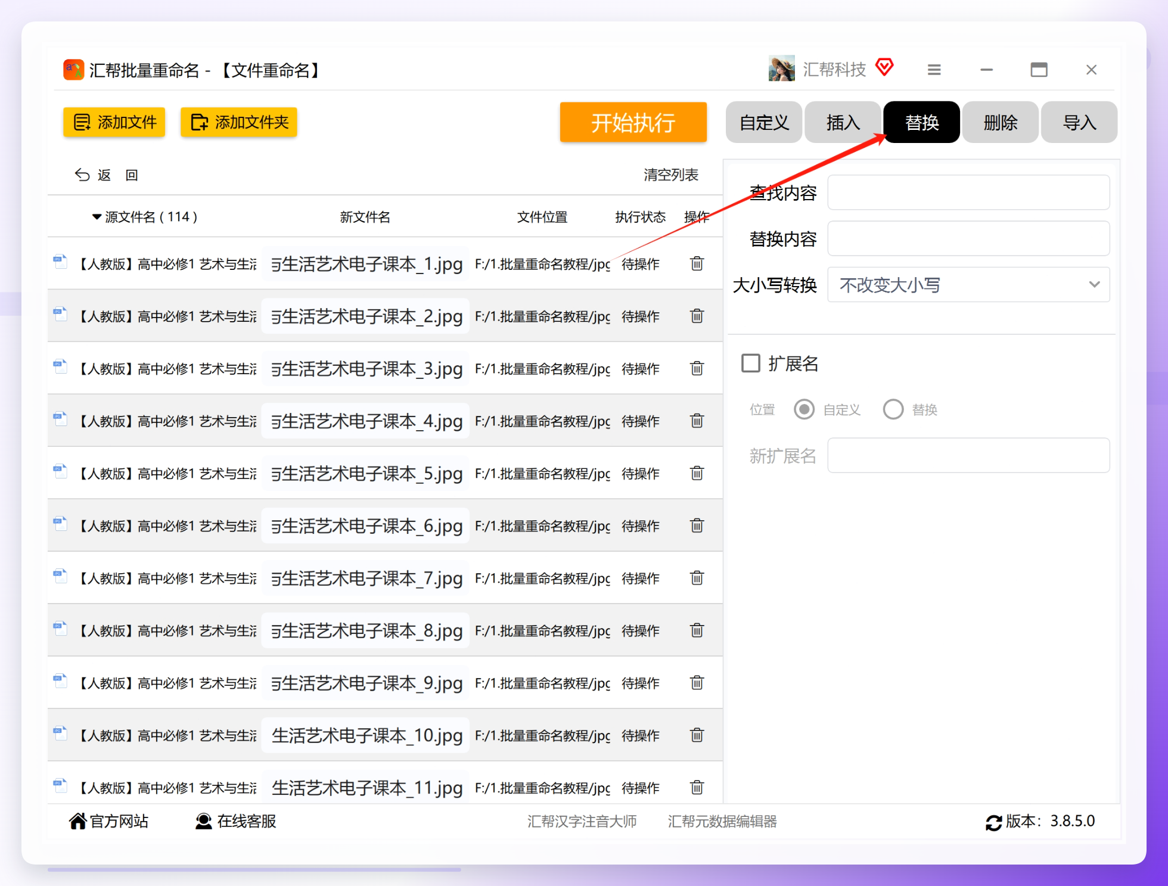Click the 汇帮科技 account name
The width and height of the screenshot is (1168, 886).
(834, 69)
